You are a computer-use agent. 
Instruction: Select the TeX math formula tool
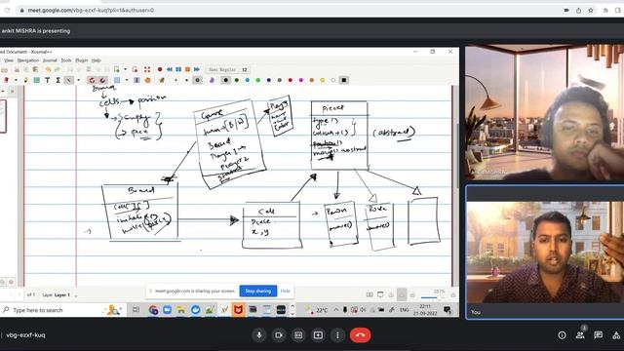tap(58, 80)
